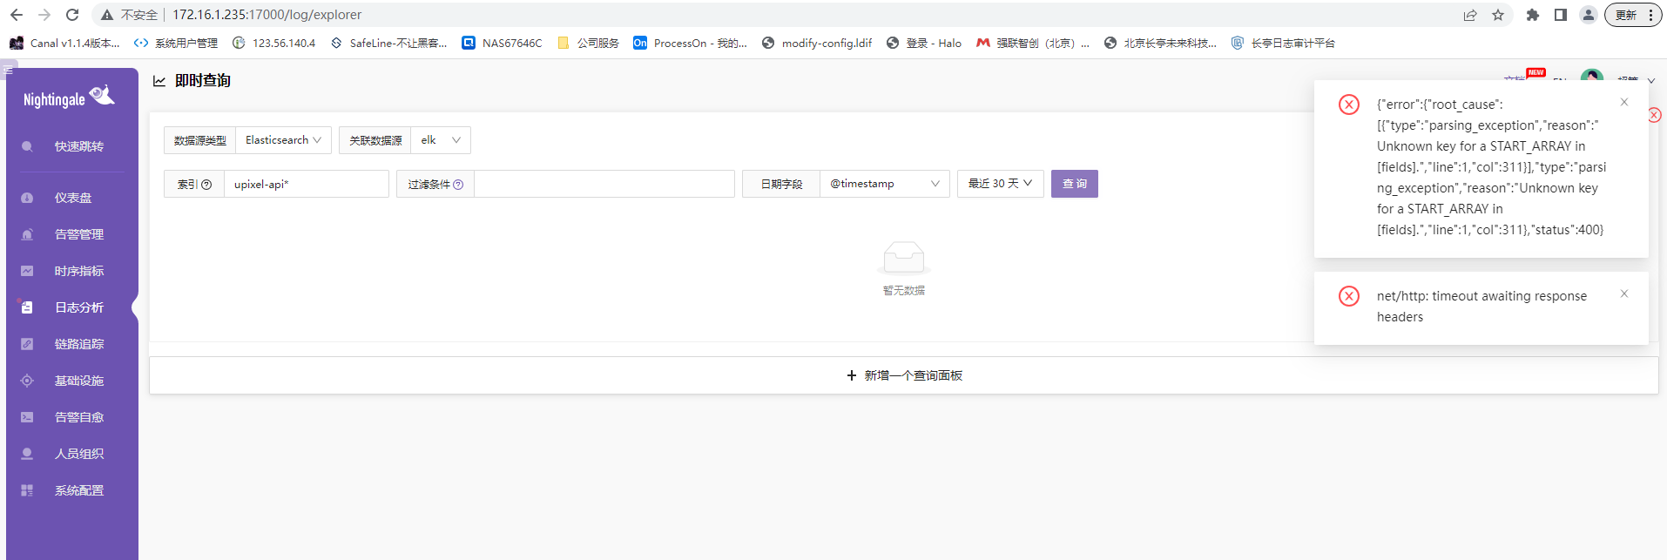Open the Chrome profile icon
The width and height of the screenshot is (1667, 560).
pos(1589,15)
